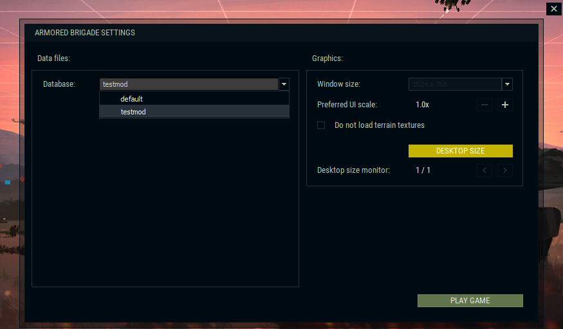Select 'default' from the database list
Screen dimensions: 563x329
[194, 99]
